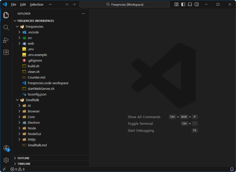Open the Explorer view in activity bar
This screenshot has height=172, width=236.
coord(6,15)
